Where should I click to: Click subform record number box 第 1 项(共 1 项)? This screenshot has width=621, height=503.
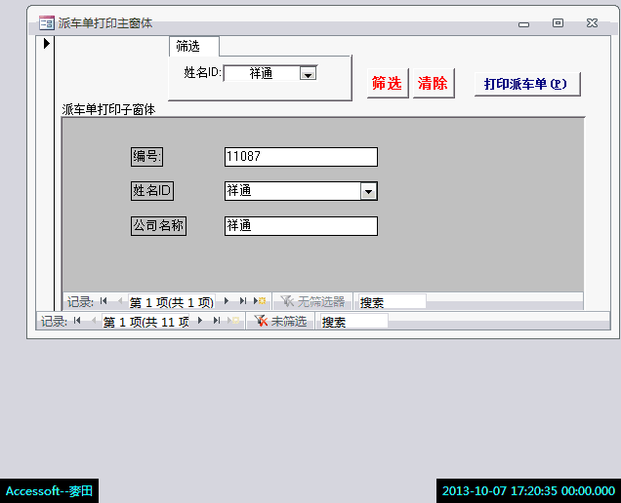(172, 302)
